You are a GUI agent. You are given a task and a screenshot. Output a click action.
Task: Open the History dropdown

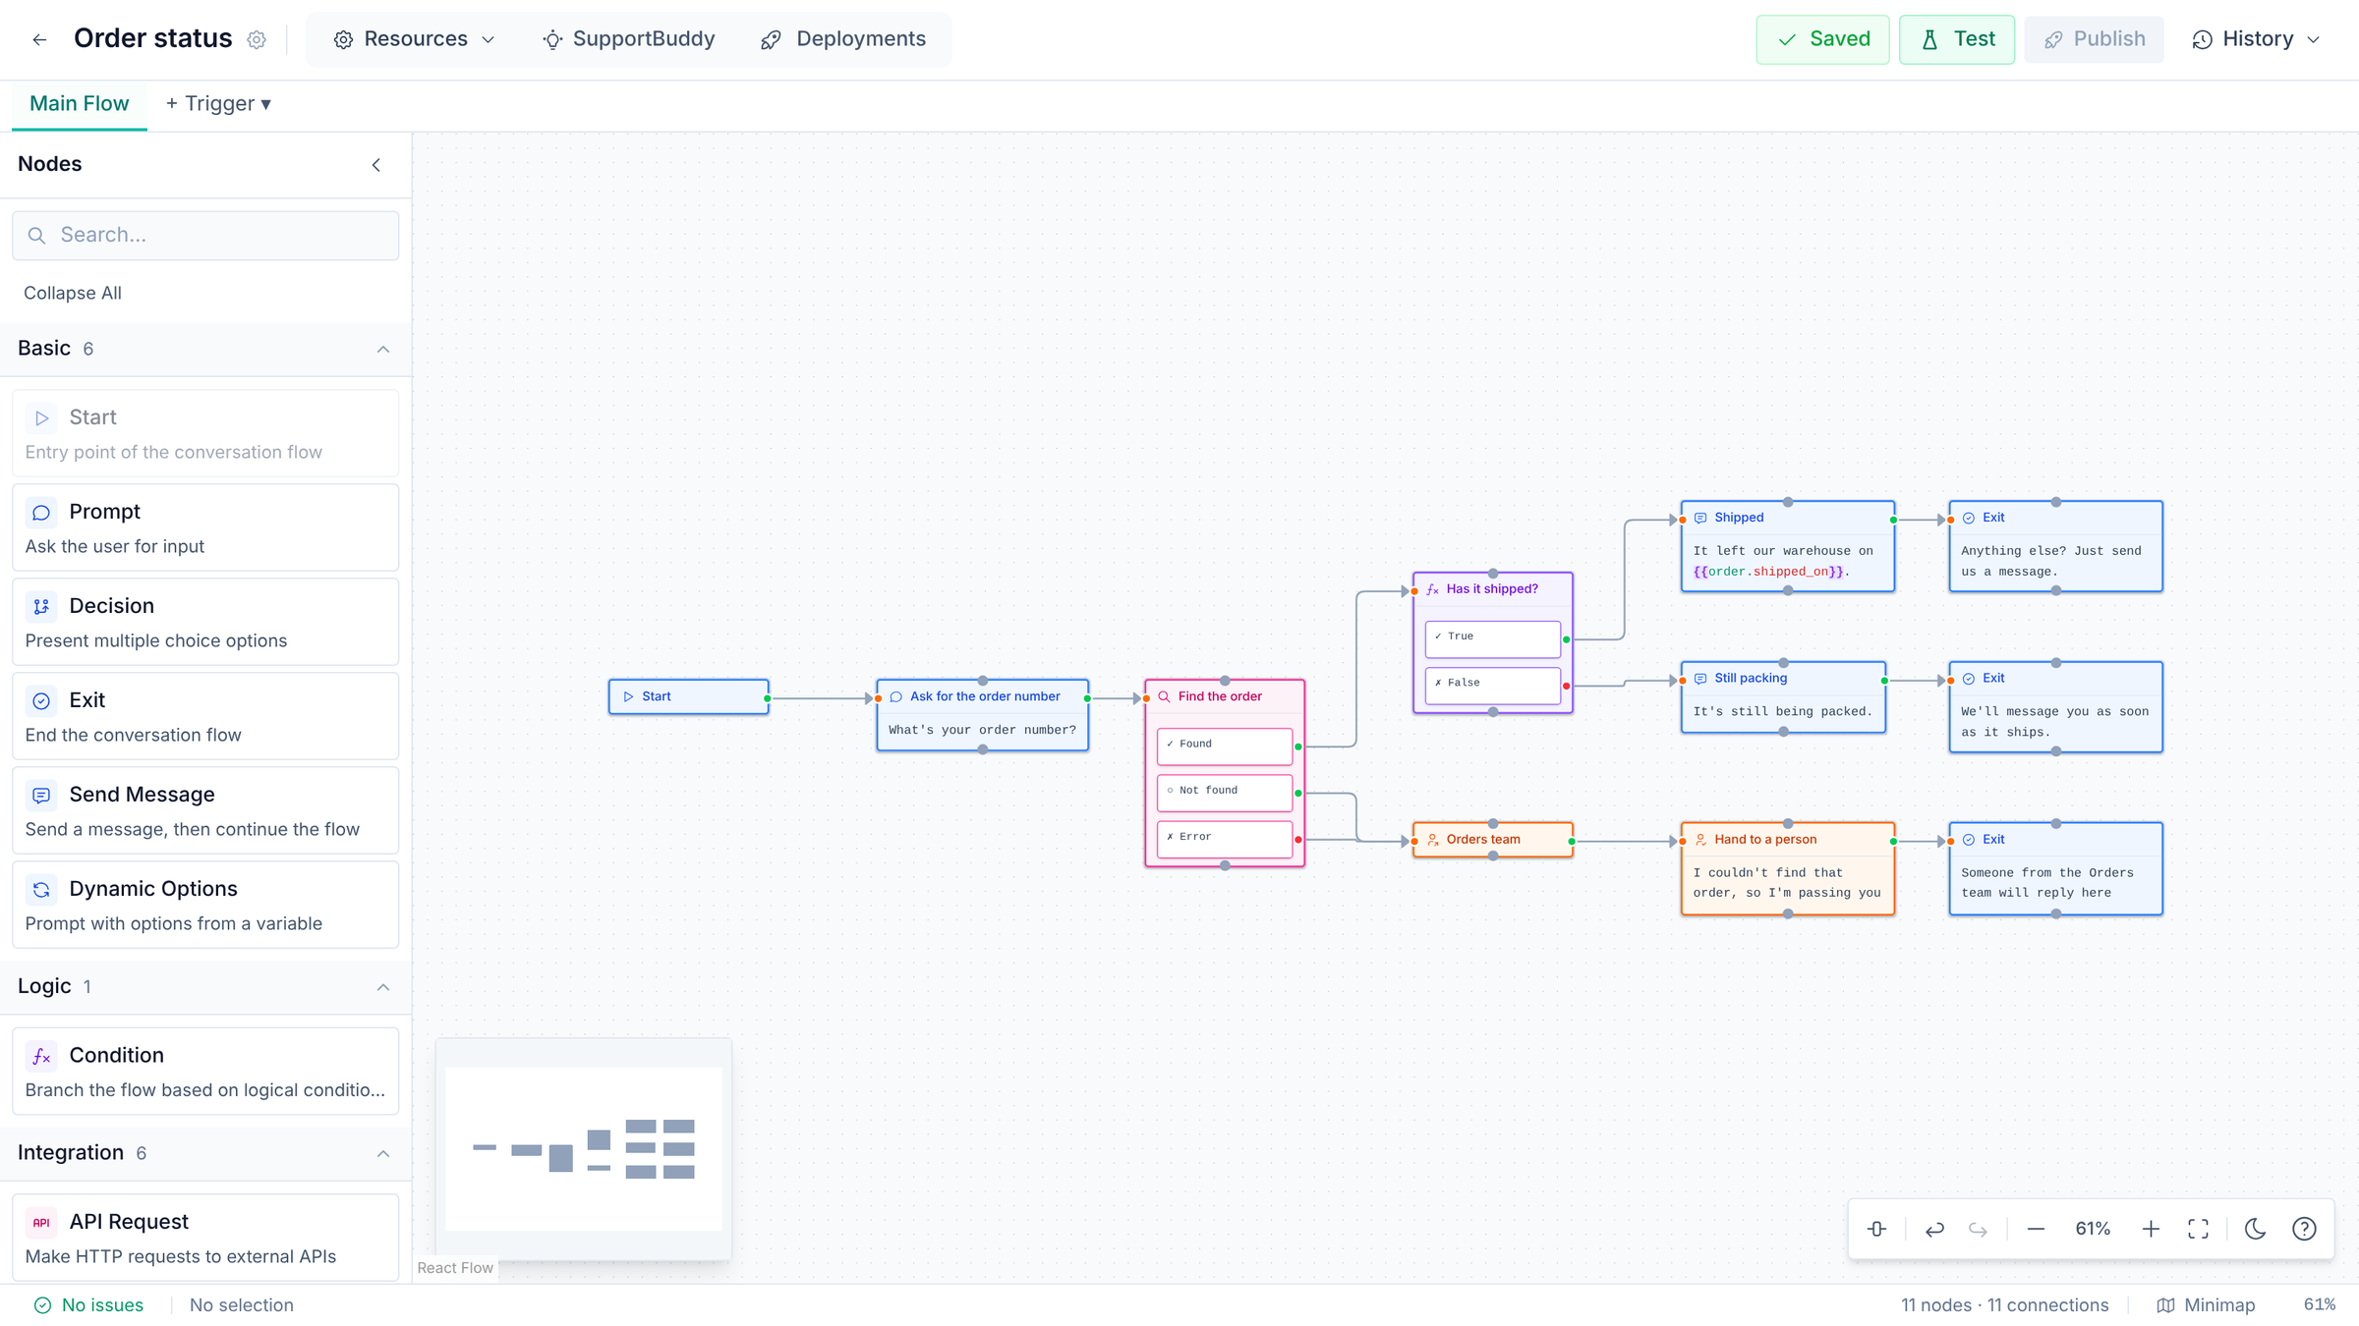coord(2257,39)
